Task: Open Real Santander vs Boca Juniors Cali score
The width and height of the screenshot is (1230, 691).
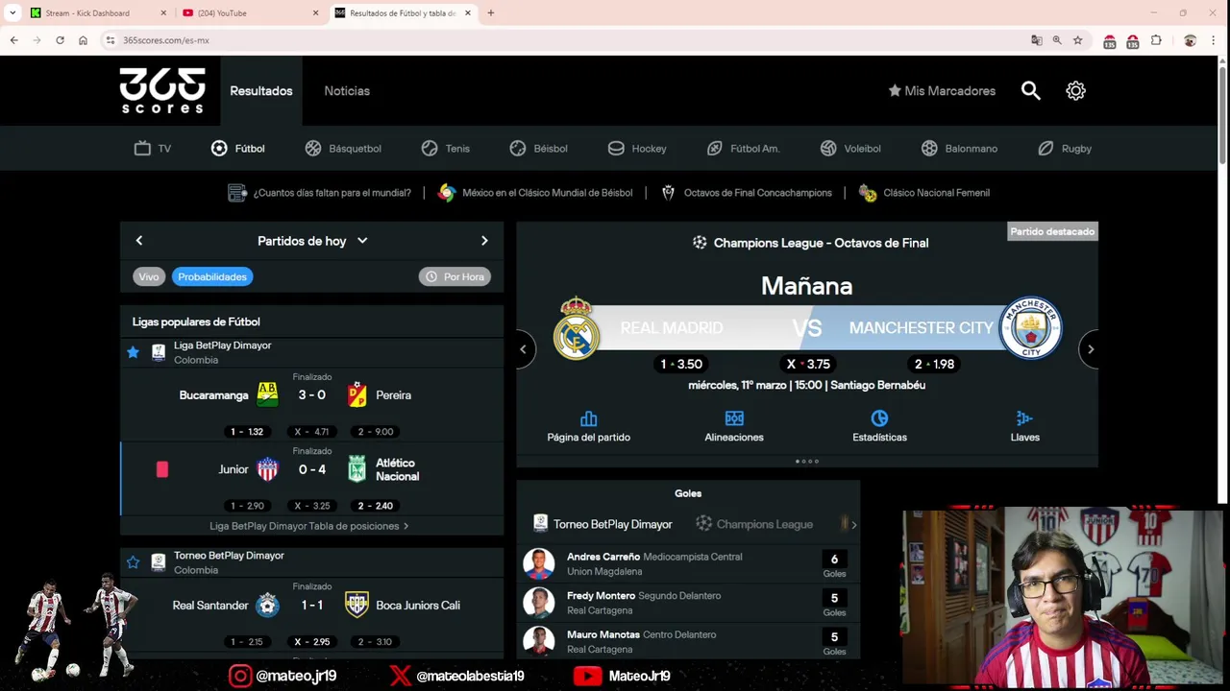Action: pos(311,606)
